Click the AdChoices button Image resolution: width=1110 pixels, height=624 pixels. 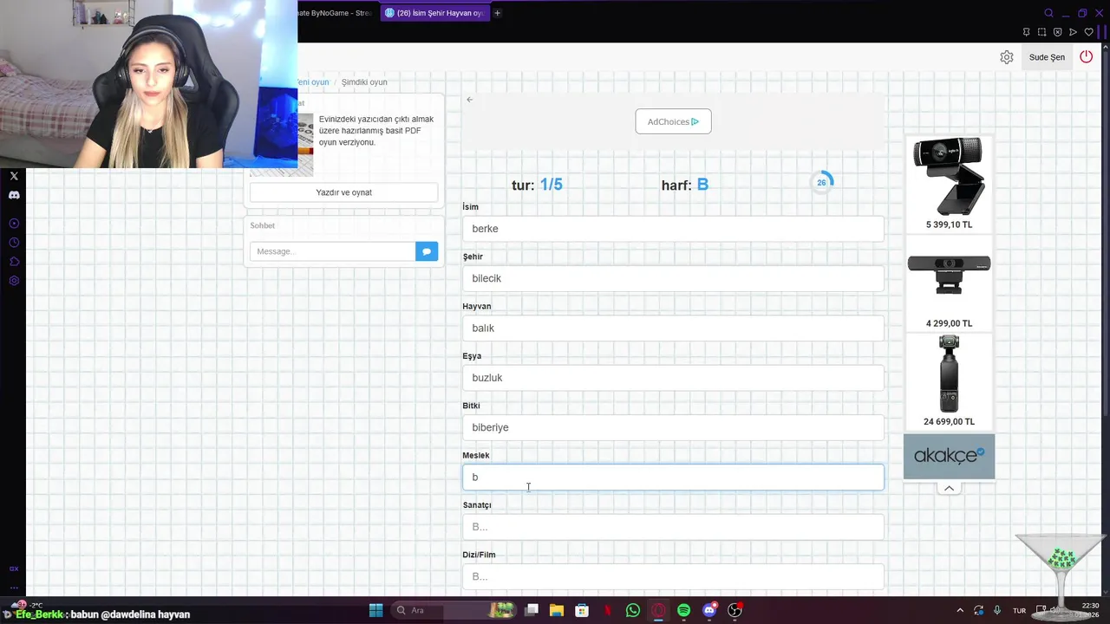pos(673,121)
